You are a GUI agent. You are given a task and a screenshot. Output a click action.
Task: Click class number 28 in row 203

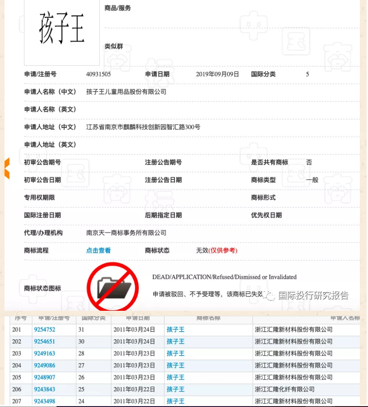click(x=81, y=354)
